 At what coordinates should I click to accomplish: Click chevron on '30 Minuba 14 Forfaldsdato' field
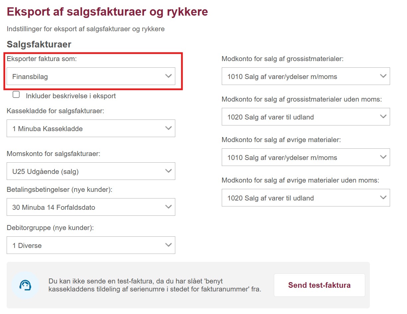point(168,207)
